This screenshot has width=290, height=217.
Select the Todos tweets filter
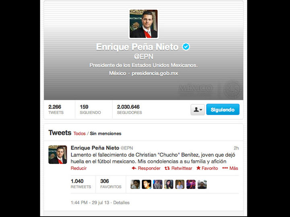pyautogui.click(x=79, y=133)
